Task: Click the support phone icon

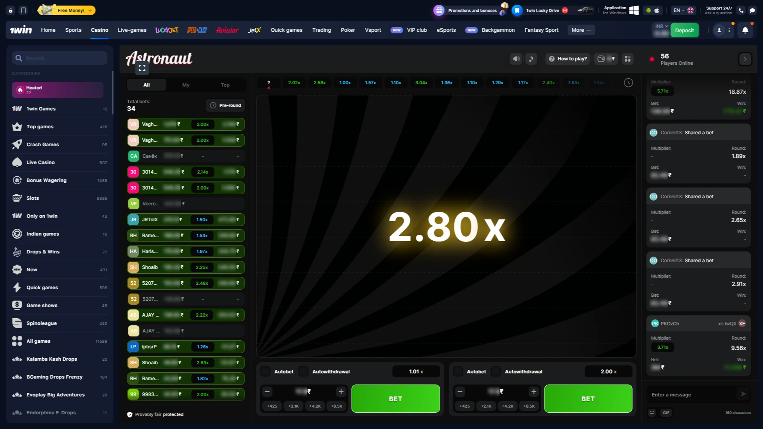Action: pyautogui.click(x=741, y=10)
